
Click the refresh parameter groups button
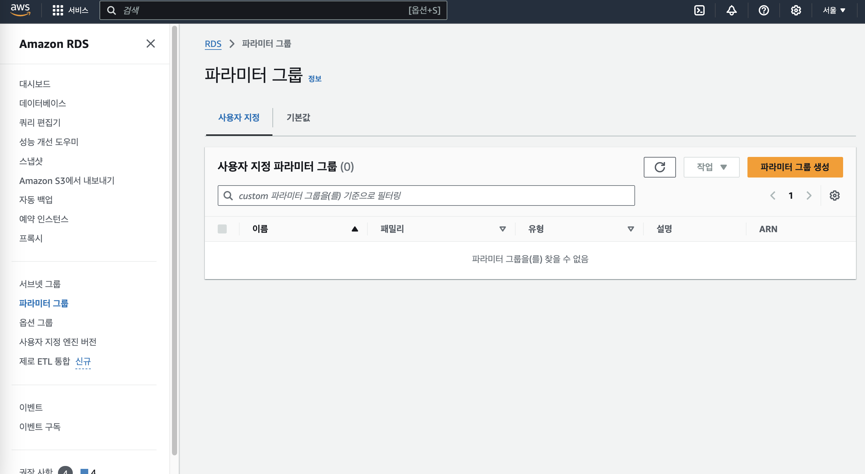tap(660, 167)
